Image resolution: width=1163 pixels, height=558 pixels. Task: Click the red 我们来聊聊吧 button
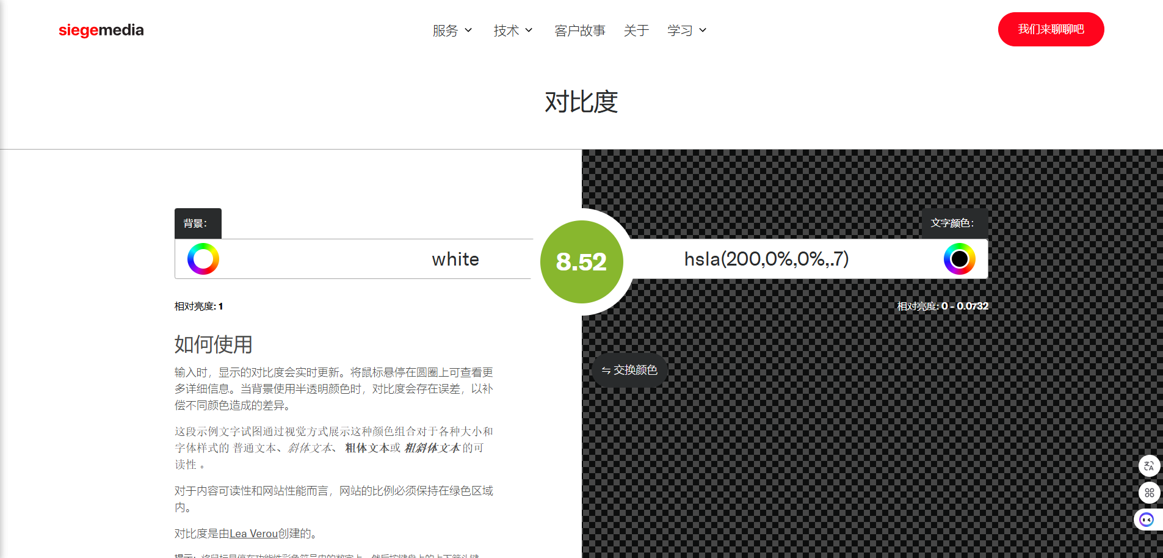pyautogui.click(x=1051, y=29)
